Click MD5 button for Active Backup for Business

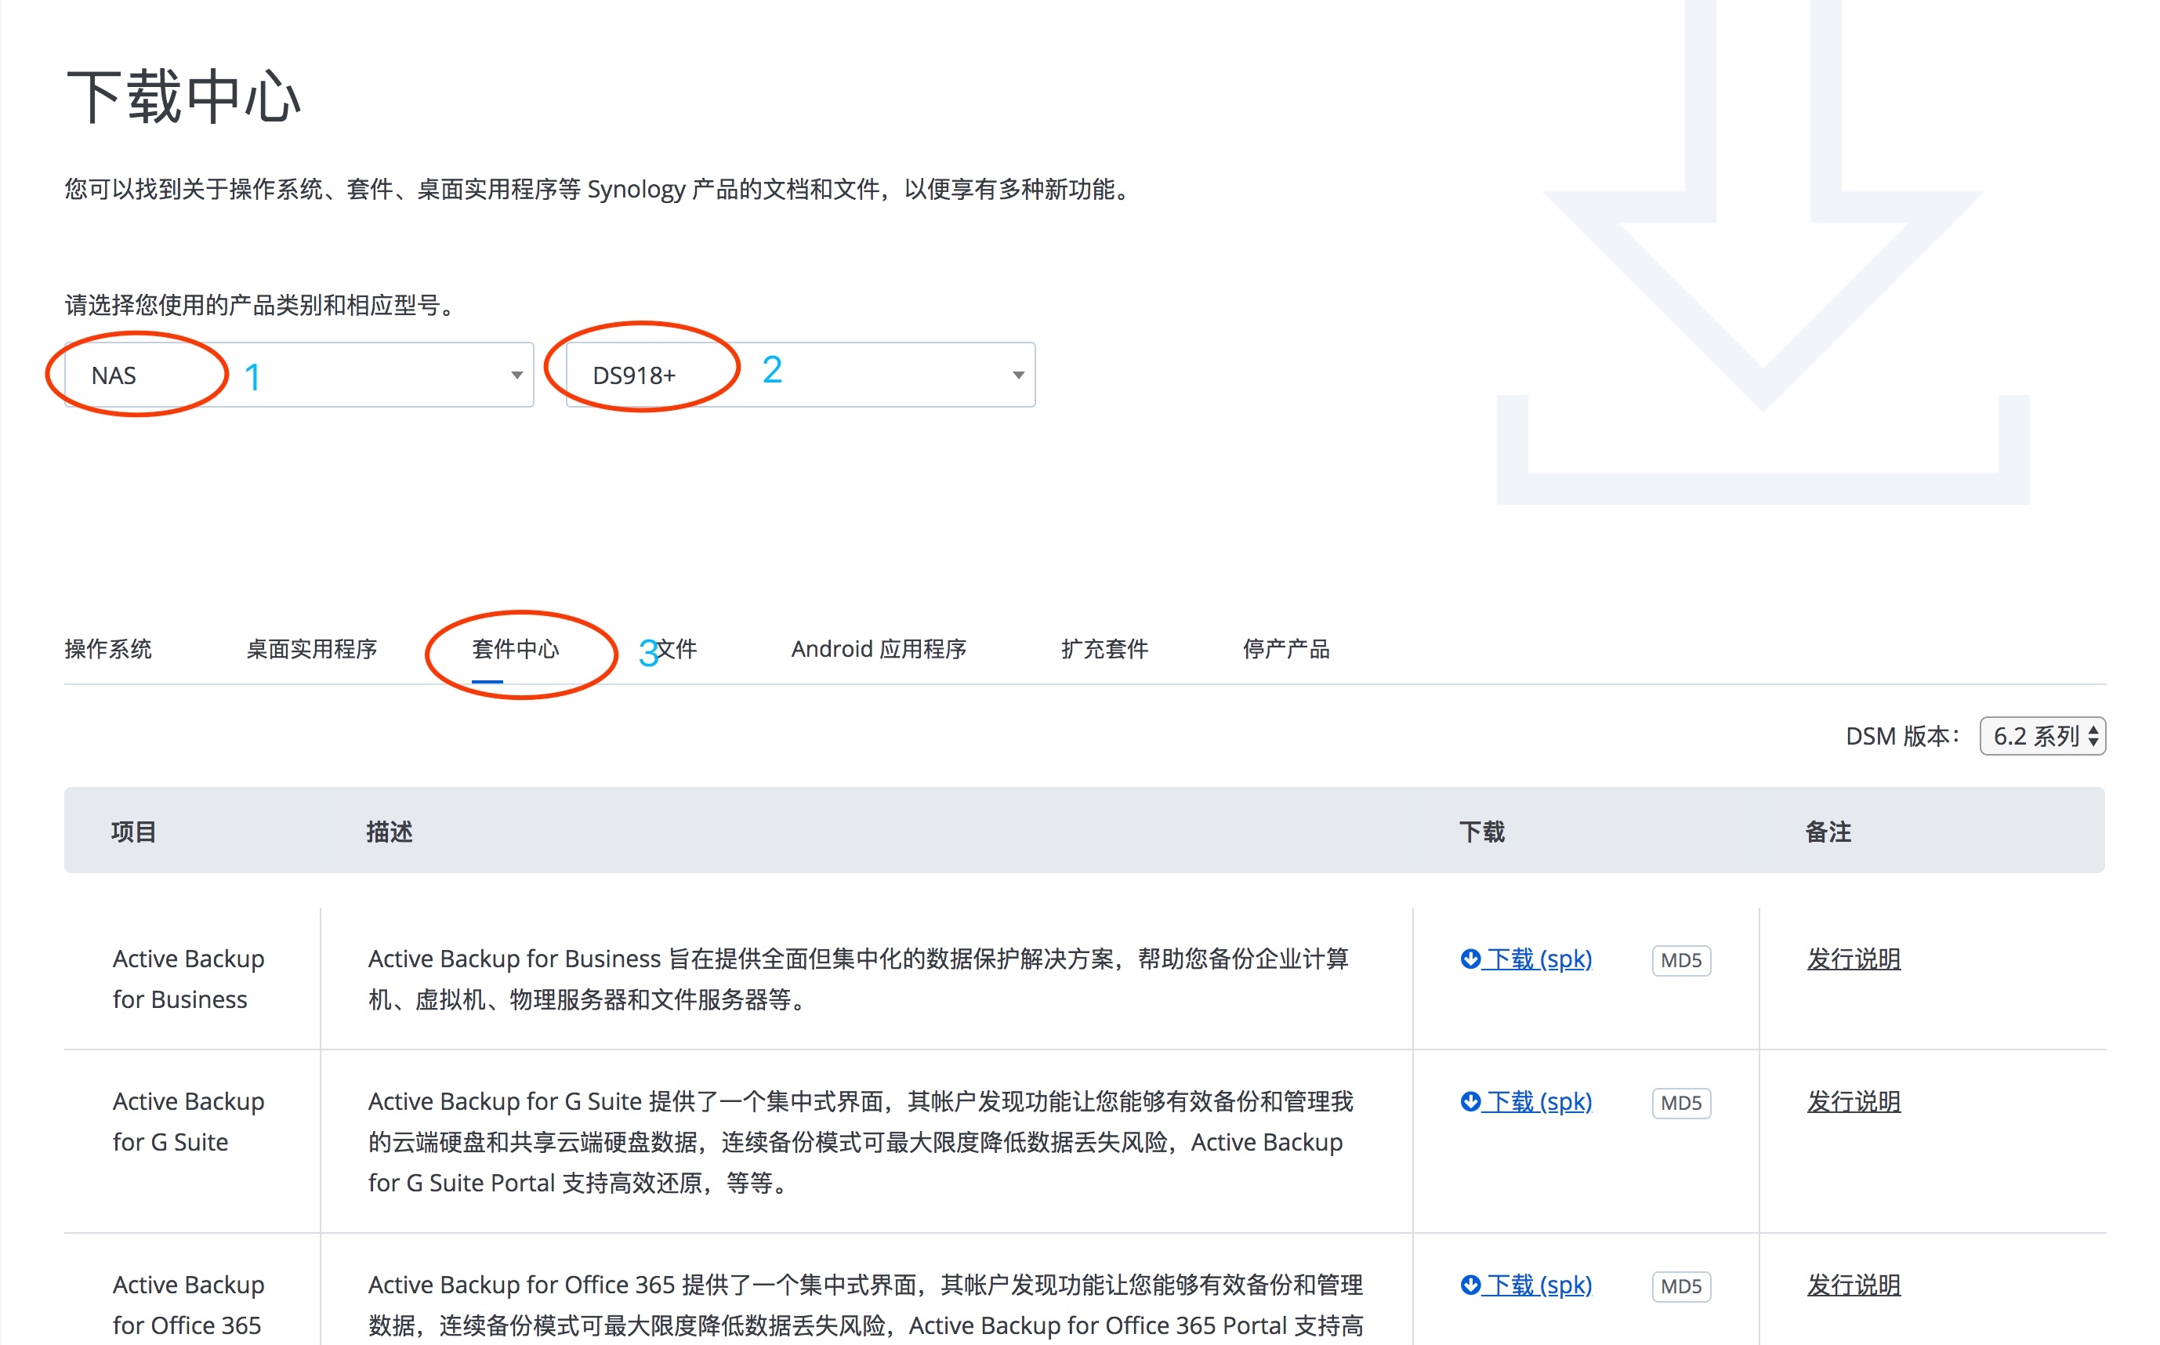coord(1680,960)
